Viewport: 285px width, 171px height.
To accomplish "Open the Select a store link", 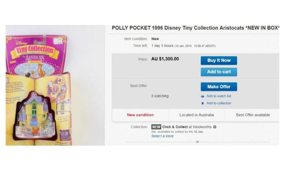I will pyautogui.click(x=163, y=136).
